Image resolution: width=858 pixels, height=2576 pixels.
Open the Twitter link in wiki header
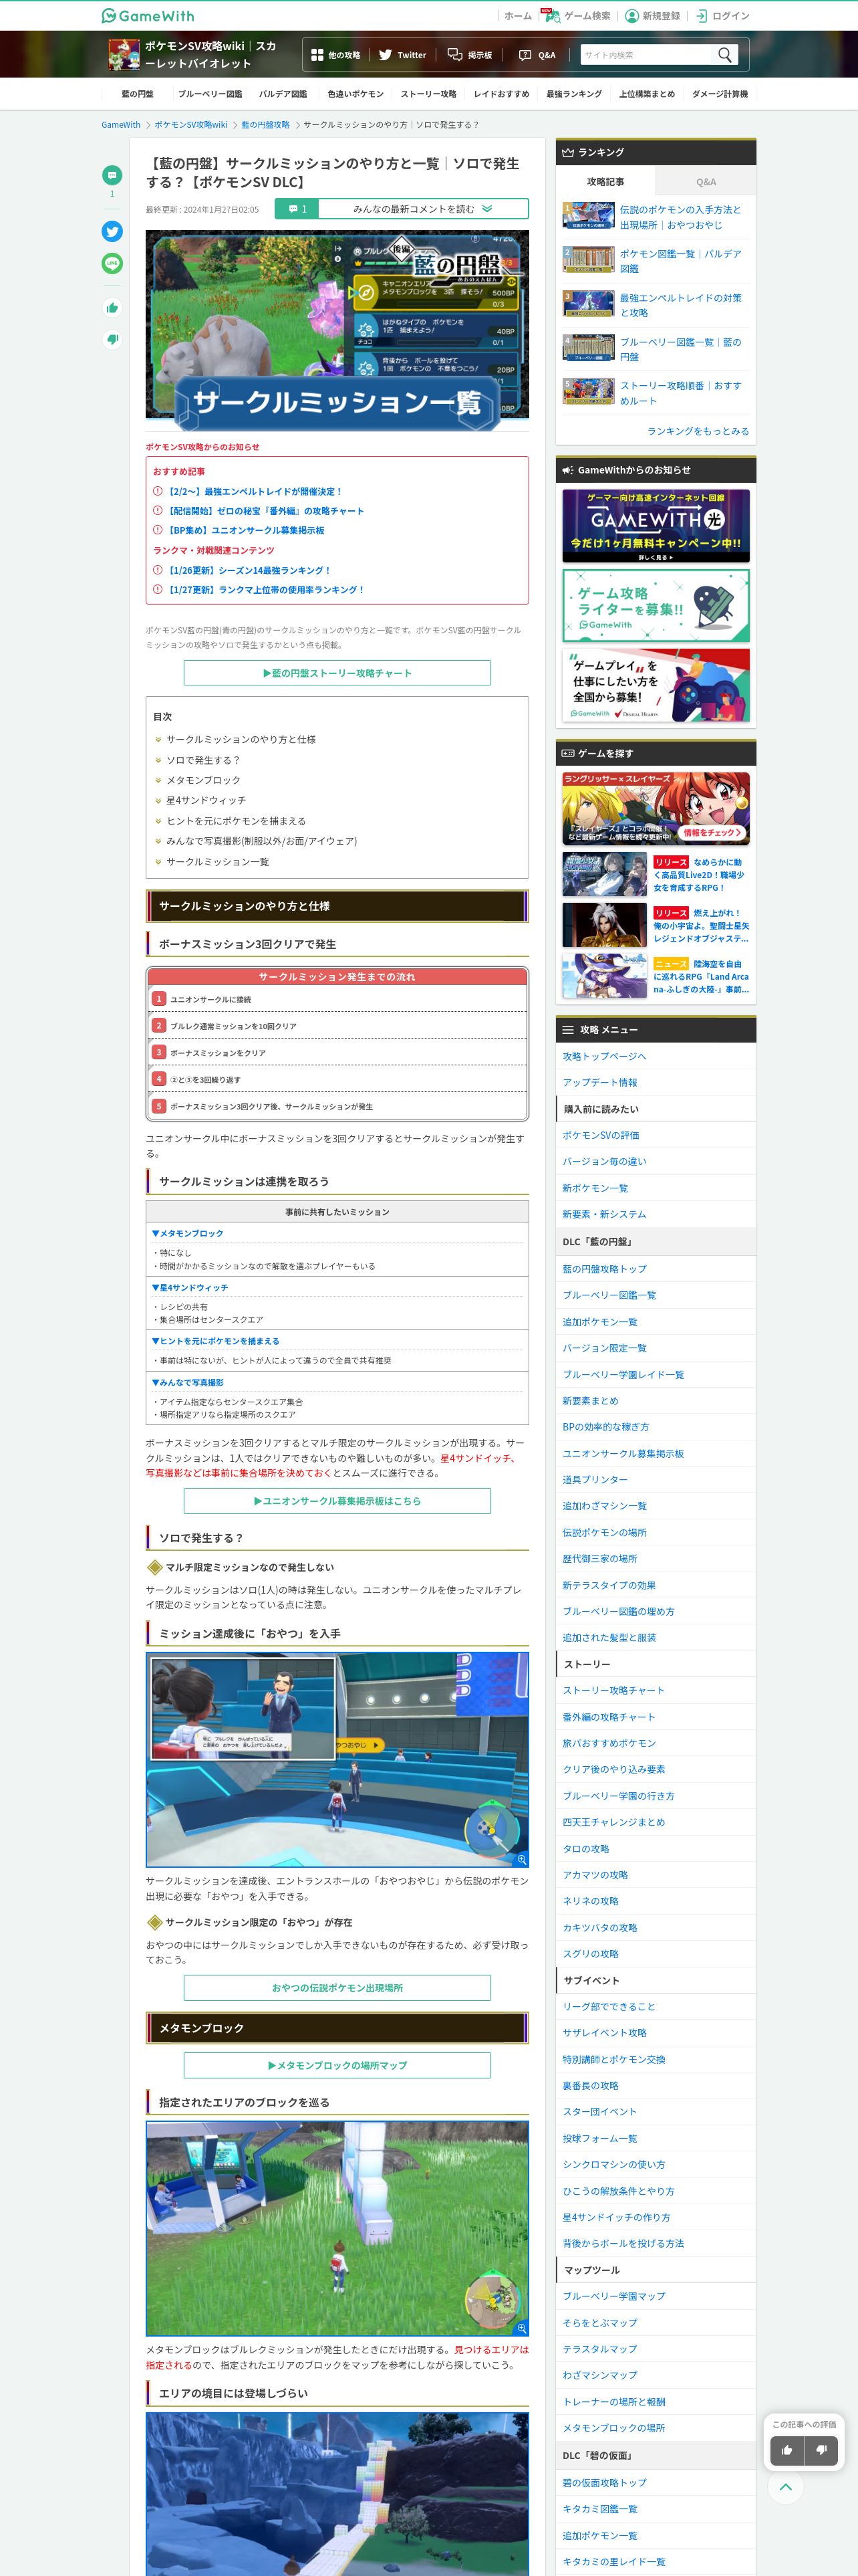tap(402, 55)
